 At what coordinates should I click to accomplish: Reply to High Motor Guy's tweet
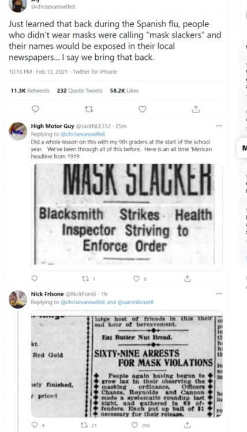pyautogui.click(x=35, y=279)
